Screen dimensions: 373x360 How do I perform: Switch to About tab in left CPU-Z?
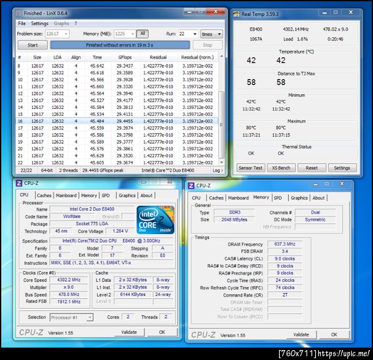tap(146, 195)
